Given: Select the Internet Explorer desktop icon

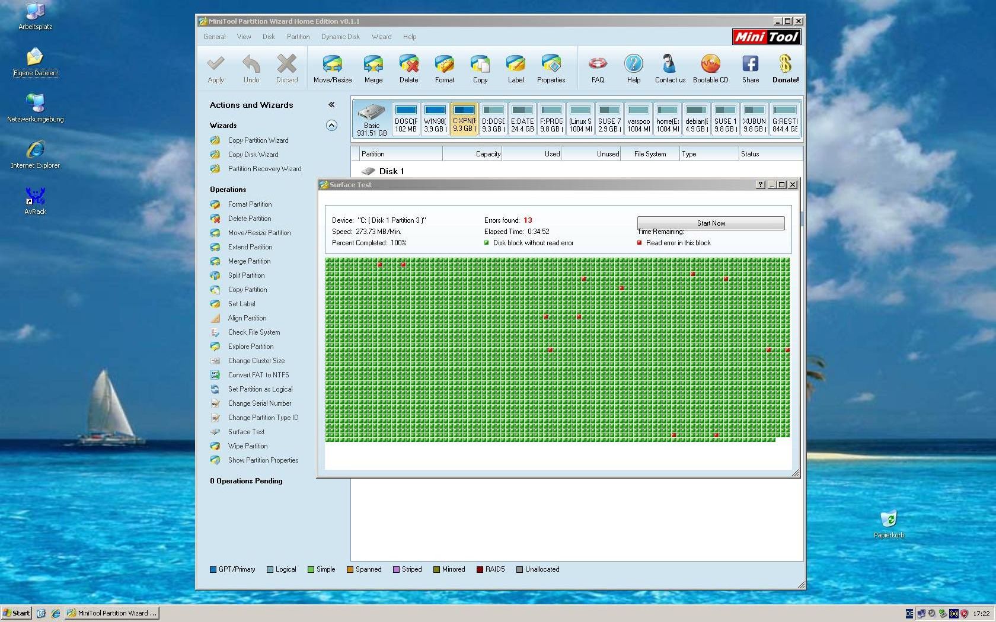Looking at the screenshot, I should 35,155.
